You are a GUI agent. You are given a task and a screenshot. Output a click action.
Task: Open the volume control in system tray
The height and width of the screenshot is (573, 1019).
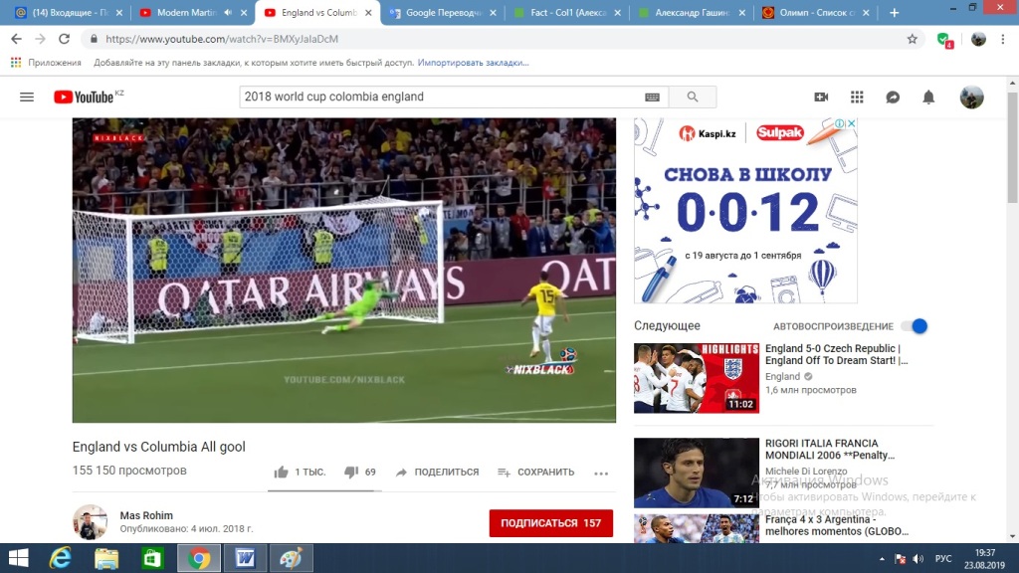point(917,559)
